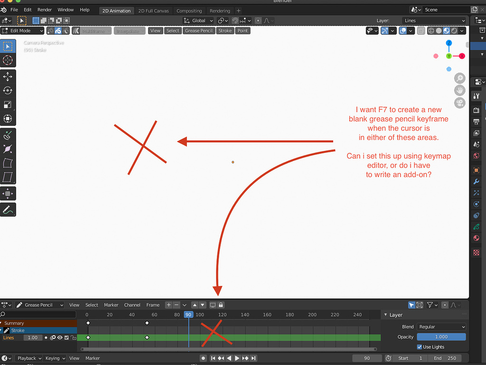Activate the Bend tool
Image resolution: width=486 pixels, height=365 pixels.
pyautogui.click(x=8, y=163)
